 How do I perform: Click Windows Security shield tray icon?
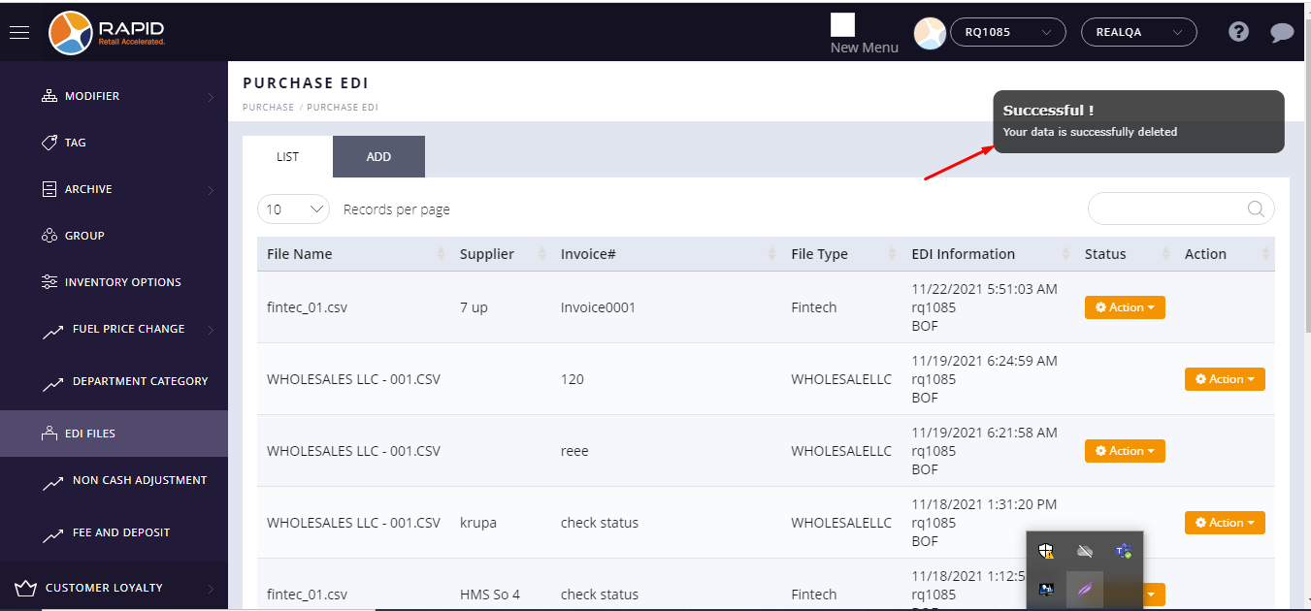tap(1046, 551)
